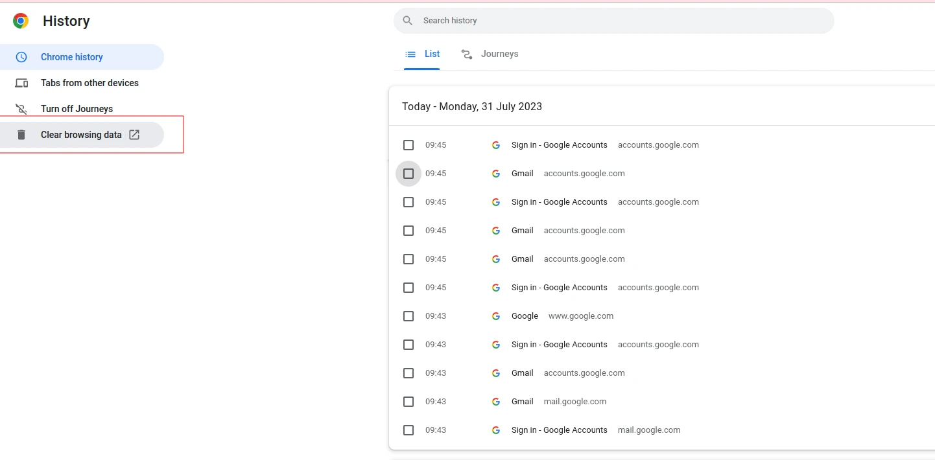This screenshot has height=460, width=935.
Task: Click the clock icon beside Chrome history
Action: coord(21,57)
